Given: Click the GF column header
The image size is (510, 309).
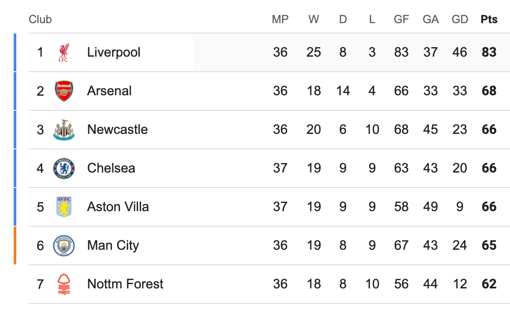Looking at the screenshot, I should click(401, 19).
